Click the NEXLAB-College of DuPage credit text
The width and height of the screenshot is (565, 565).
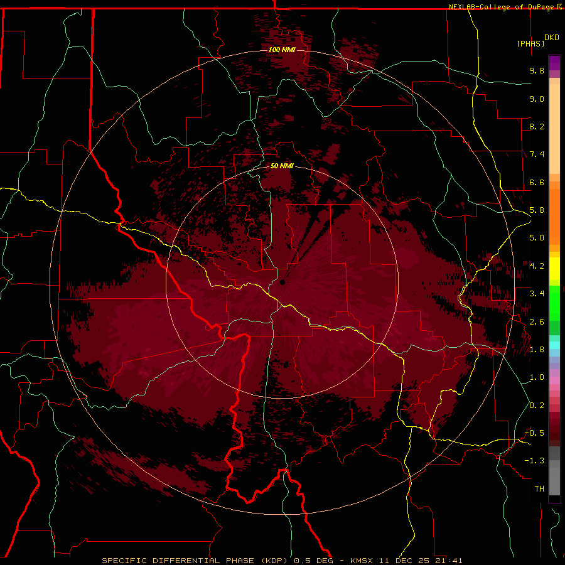pyautogui.click(x=502, y=7)
